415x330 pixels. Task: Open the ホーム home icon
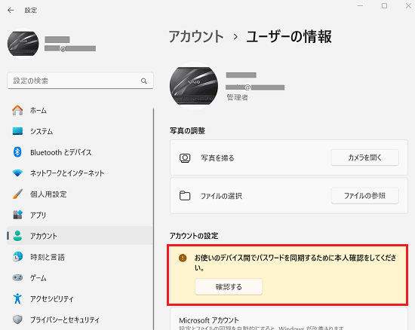pyautogui.click(x=17, y=110)
